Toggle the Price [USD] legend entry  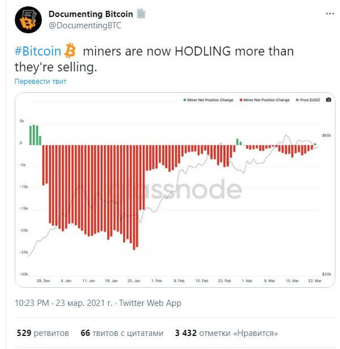308,100
